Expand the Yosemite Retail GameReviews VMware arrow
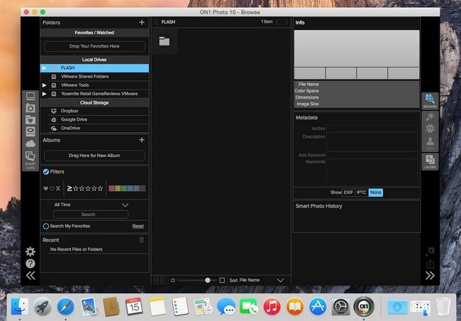 pos(45,94)
